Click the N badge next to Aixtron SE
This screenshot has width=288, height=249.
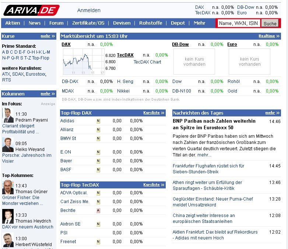coord(98,224)
